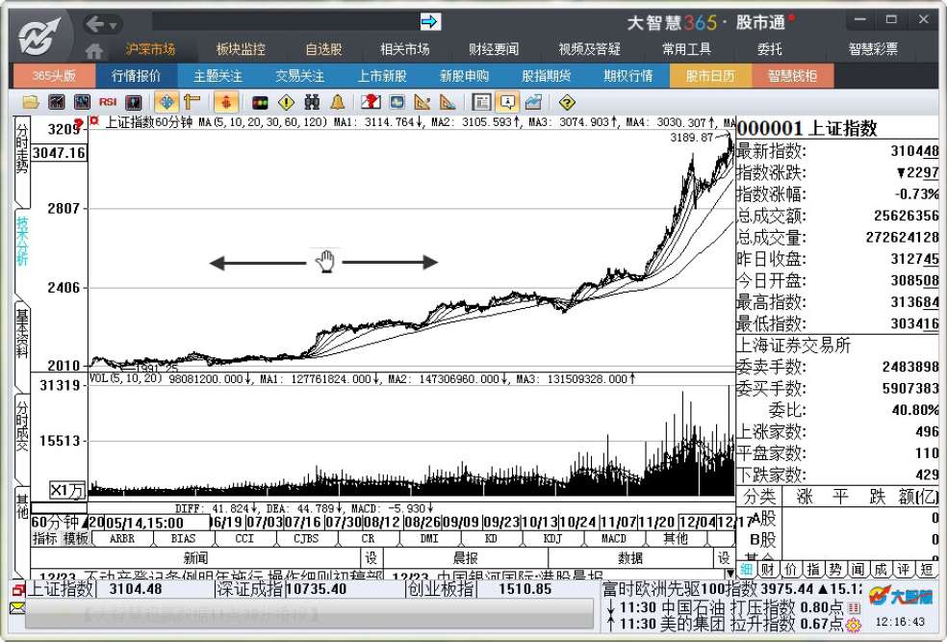Open dropdown arrow next to back button
947x642 pixels.
point(113,25)
